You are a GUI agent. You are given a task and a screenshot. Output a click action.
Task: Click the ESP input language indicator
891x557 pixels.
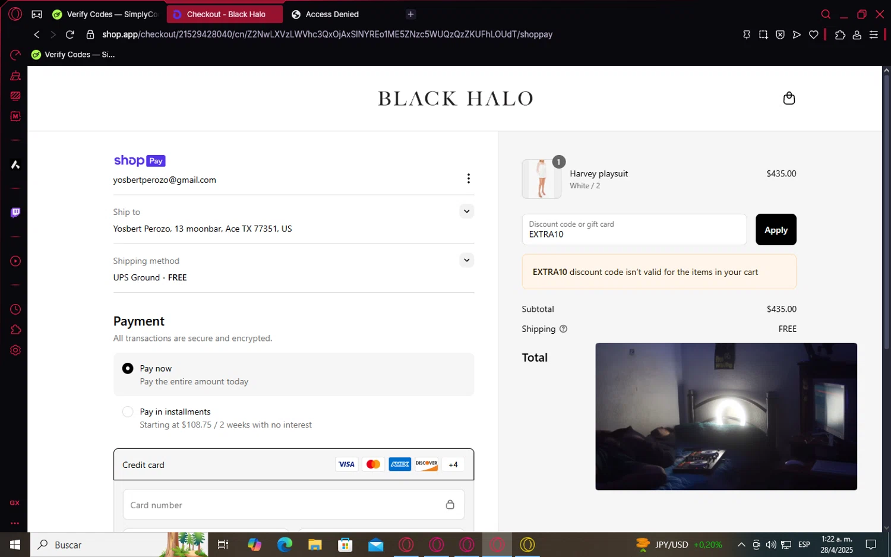pos(804,545)
